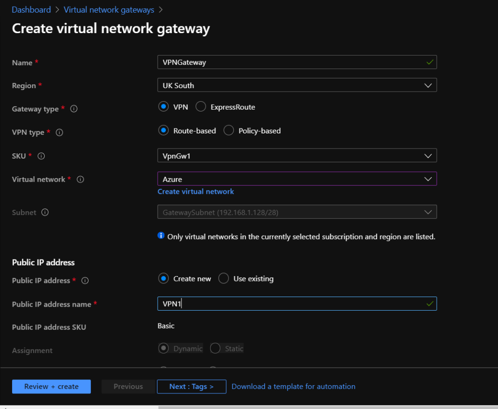Click the SKU info icon
This screenshot has height=409, width=498.
pyautogui.click(x=41, y=156)
